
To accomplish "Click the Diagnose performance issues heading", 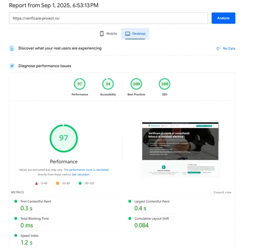I will 45,66.
